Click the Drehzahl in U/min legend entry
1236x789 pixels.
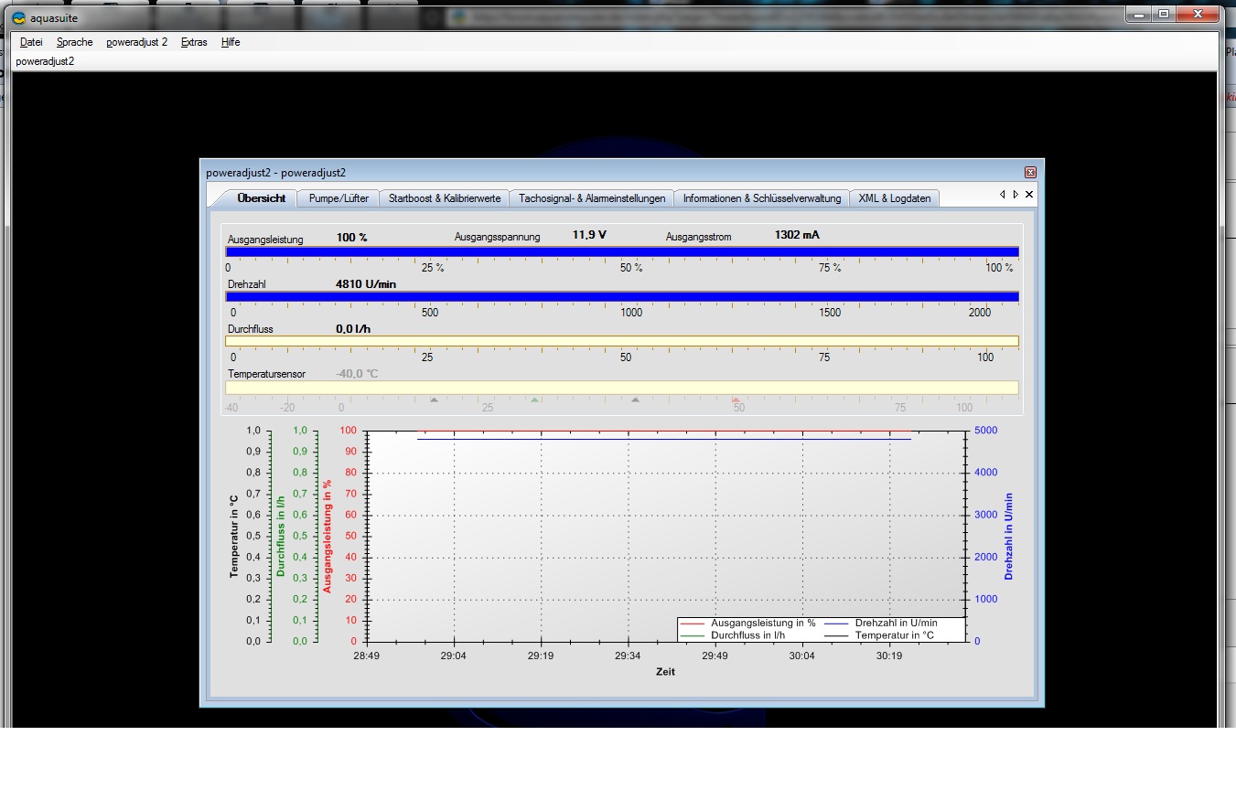pyautogui.click(x=895, y=623)
